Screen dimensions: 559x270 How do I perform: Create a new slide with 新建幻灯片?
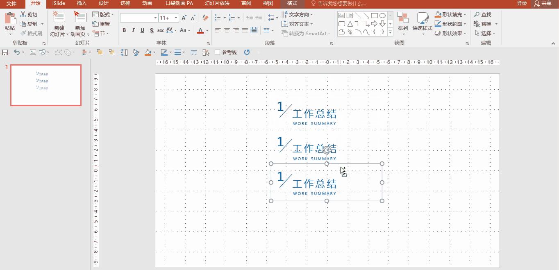59,24
